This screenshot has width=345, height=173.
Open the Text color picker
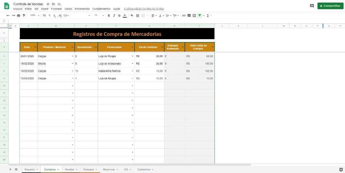[x=124, y=15]
